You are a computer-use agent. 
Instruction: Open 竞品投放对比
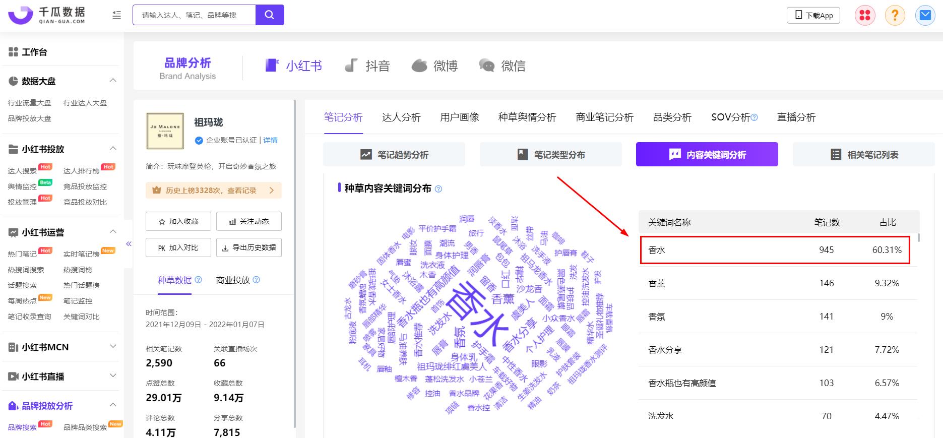click(x=85, y=202)
